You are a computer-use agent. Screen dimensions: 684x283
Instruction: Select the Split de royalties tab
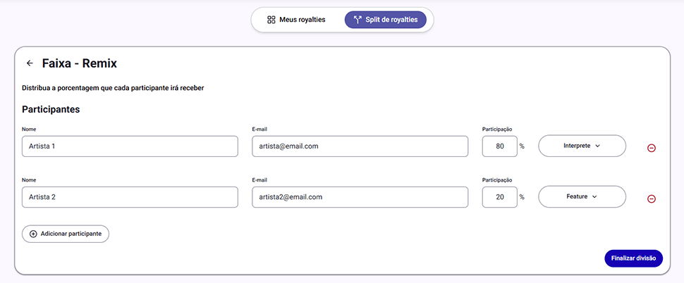pos(386,20)
